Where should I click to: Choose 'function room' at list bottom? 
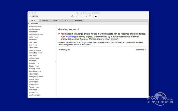click(35, 95)
